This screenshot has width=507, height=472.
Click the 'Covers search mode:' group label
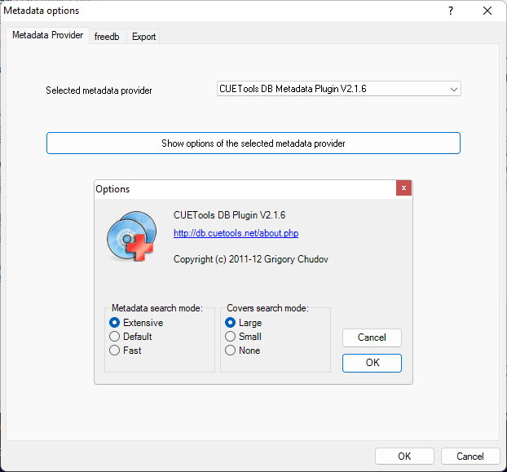coord(267,308)
